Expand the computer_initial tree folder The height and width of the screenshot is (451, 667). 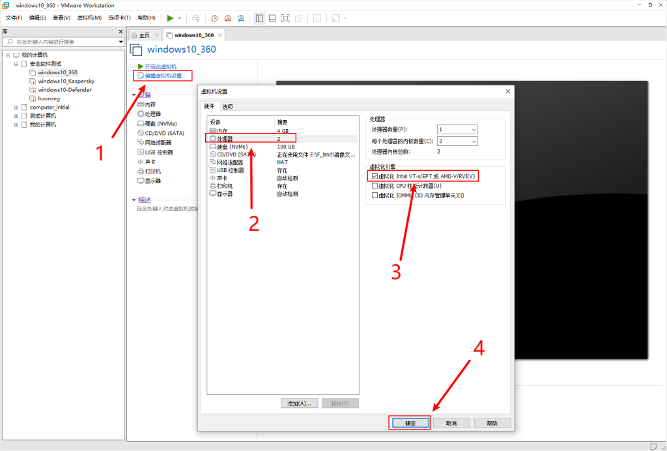click(x=16, y=107)
